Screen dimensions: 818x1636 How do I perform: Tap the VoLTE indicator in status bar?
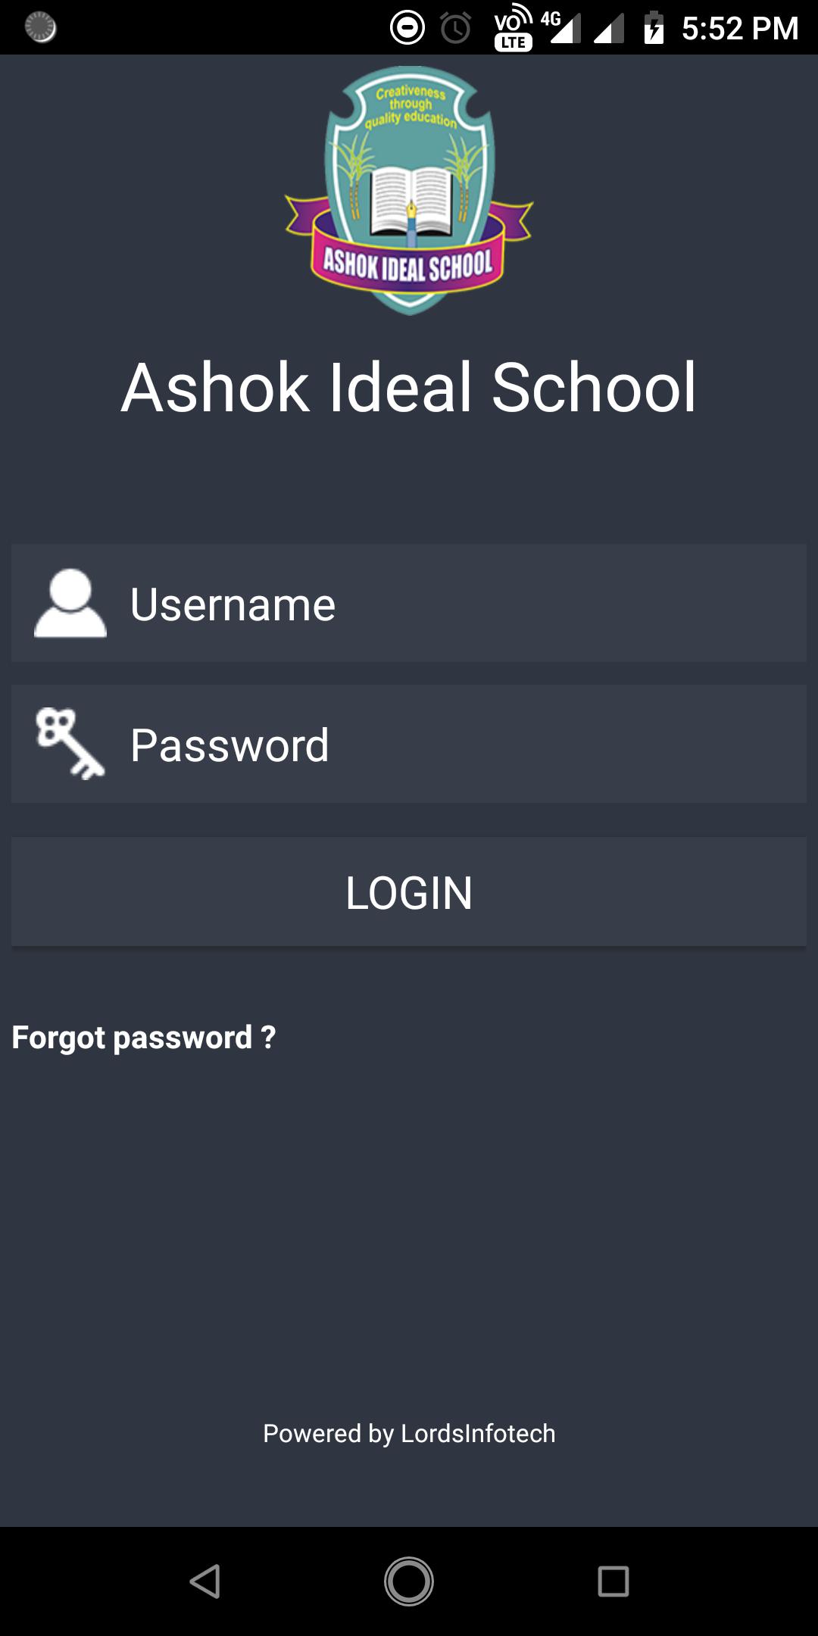[514, 28]
